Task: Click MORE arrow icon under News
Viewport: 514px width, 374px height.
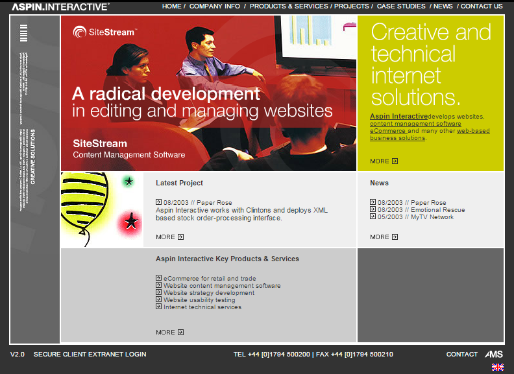Action: [395, 237]
